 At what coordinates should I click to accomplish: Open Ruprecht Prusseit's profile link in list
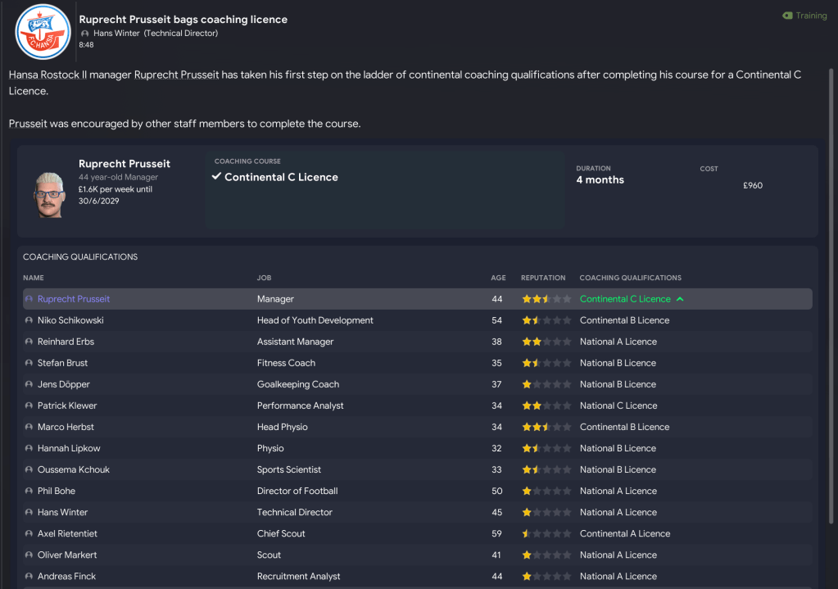tap(74, 299)
